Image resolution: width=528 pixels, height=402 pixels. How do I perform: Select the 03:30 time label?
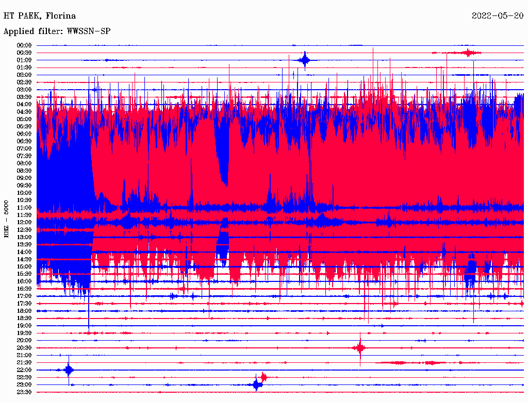click(24, 97)
